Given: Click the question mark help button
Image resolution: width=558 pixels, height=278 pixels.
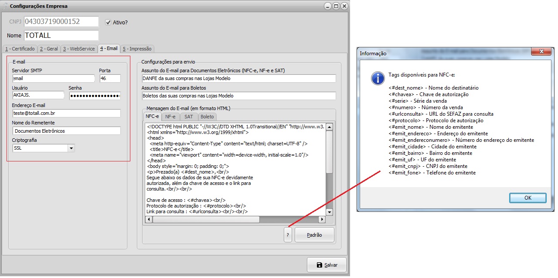Looking at the screenshot, I should click(287, 234).
